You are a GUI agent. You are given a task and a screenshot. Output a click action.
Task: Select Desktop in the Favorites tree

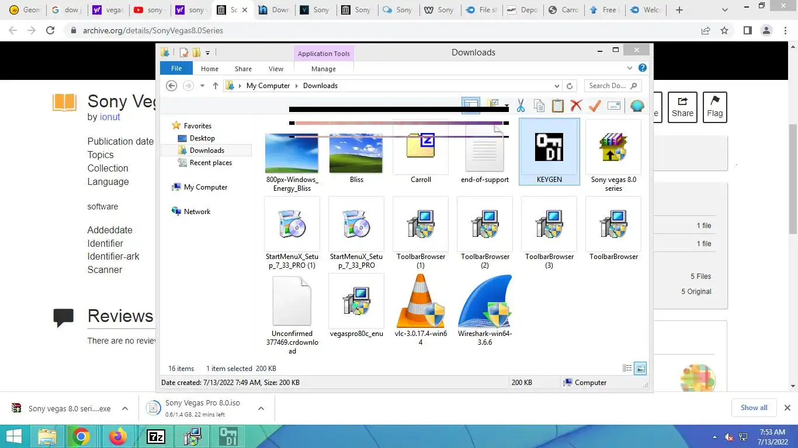point(202,138)
